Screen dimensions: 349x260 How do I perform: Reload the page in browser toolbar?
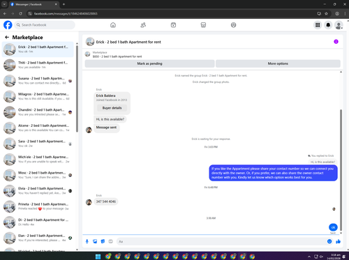(x=20, y=14)
